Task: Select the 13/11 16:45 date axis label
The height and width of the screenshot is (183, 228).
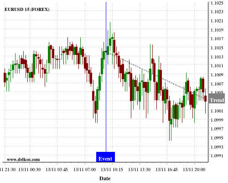Action: (x=166, y=169)
